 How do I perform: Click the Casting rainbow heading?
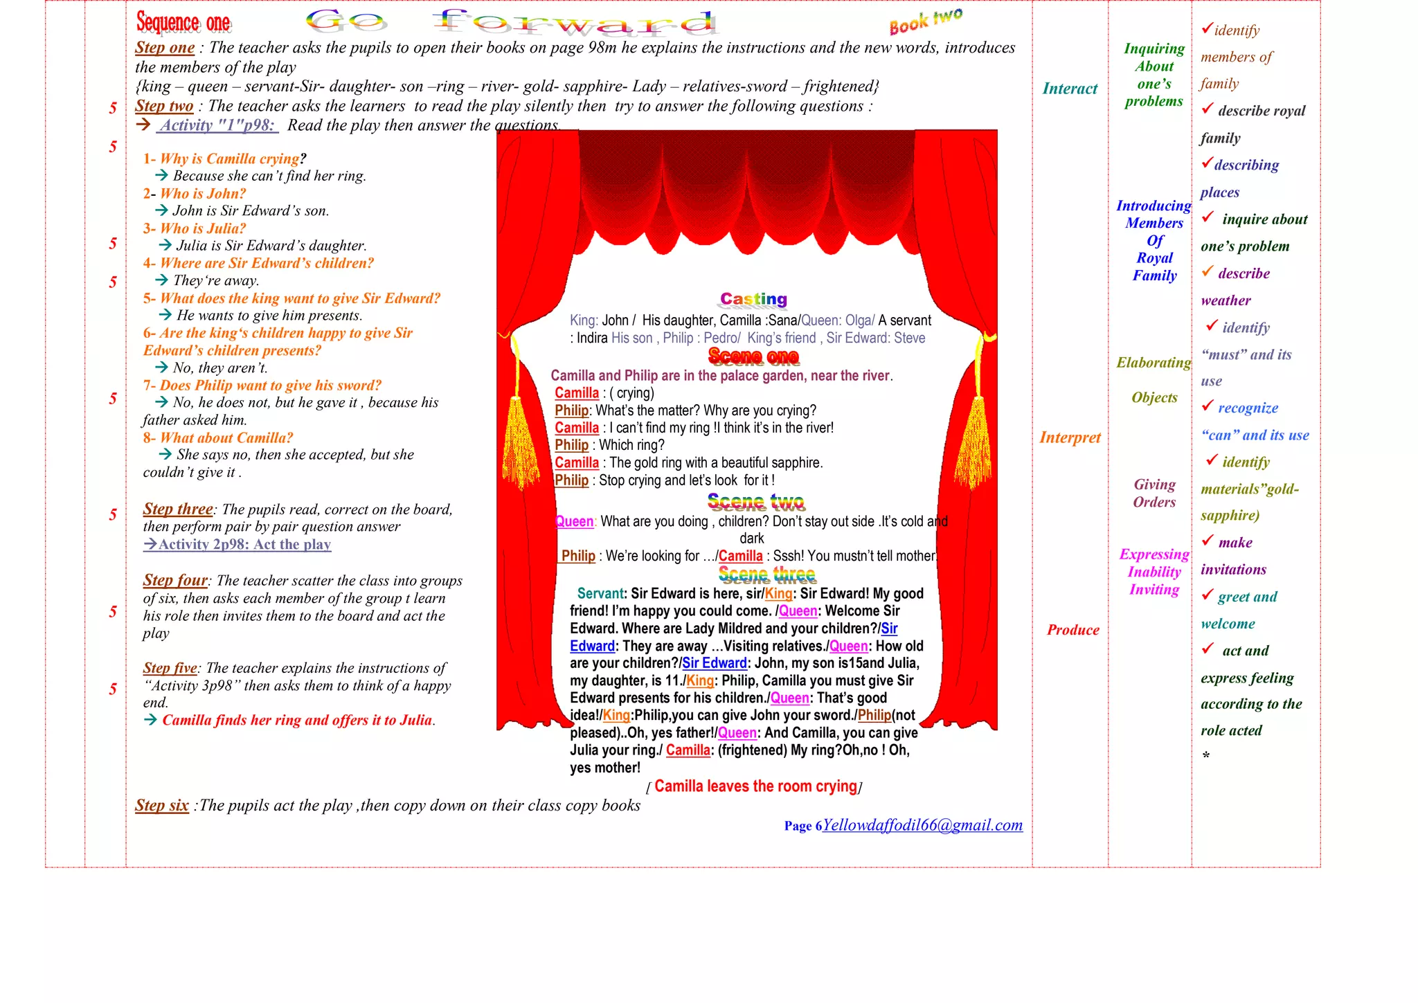pyautogui.click(x=753, y=299)
